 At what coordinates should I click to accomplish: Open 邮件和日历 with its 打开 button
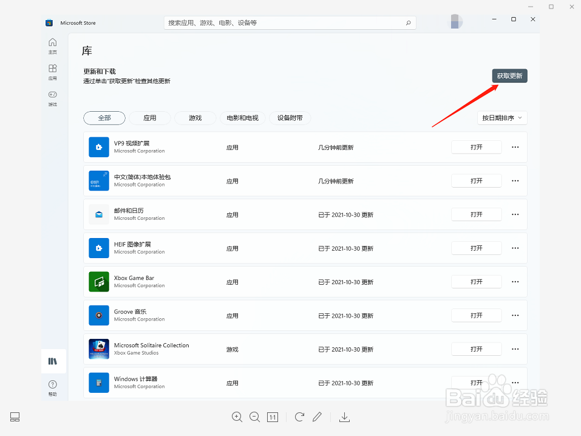click(477, 214)
